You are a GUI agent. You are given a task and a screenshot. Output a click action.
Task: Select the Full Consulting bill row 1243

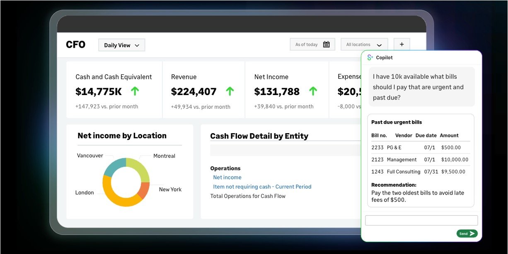point(420,171)
